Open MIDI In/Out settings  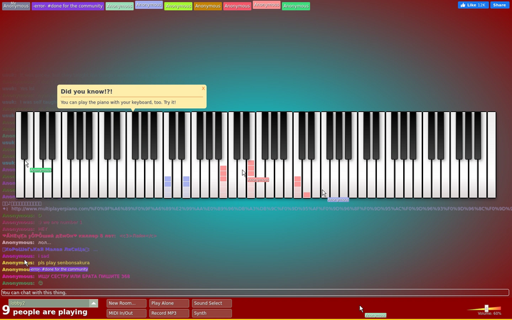(126, 313)
